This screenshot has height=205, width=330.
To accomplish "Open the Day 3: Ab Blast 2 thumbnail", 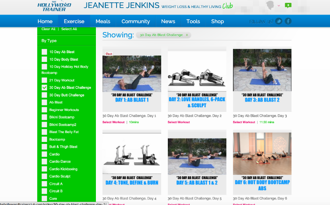I will pos(262,80).
